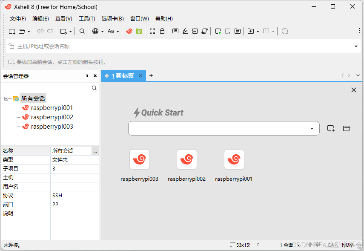364x251 pixels.
Task: Click the add current session arrow icon
Action: (x=11, y=62)
